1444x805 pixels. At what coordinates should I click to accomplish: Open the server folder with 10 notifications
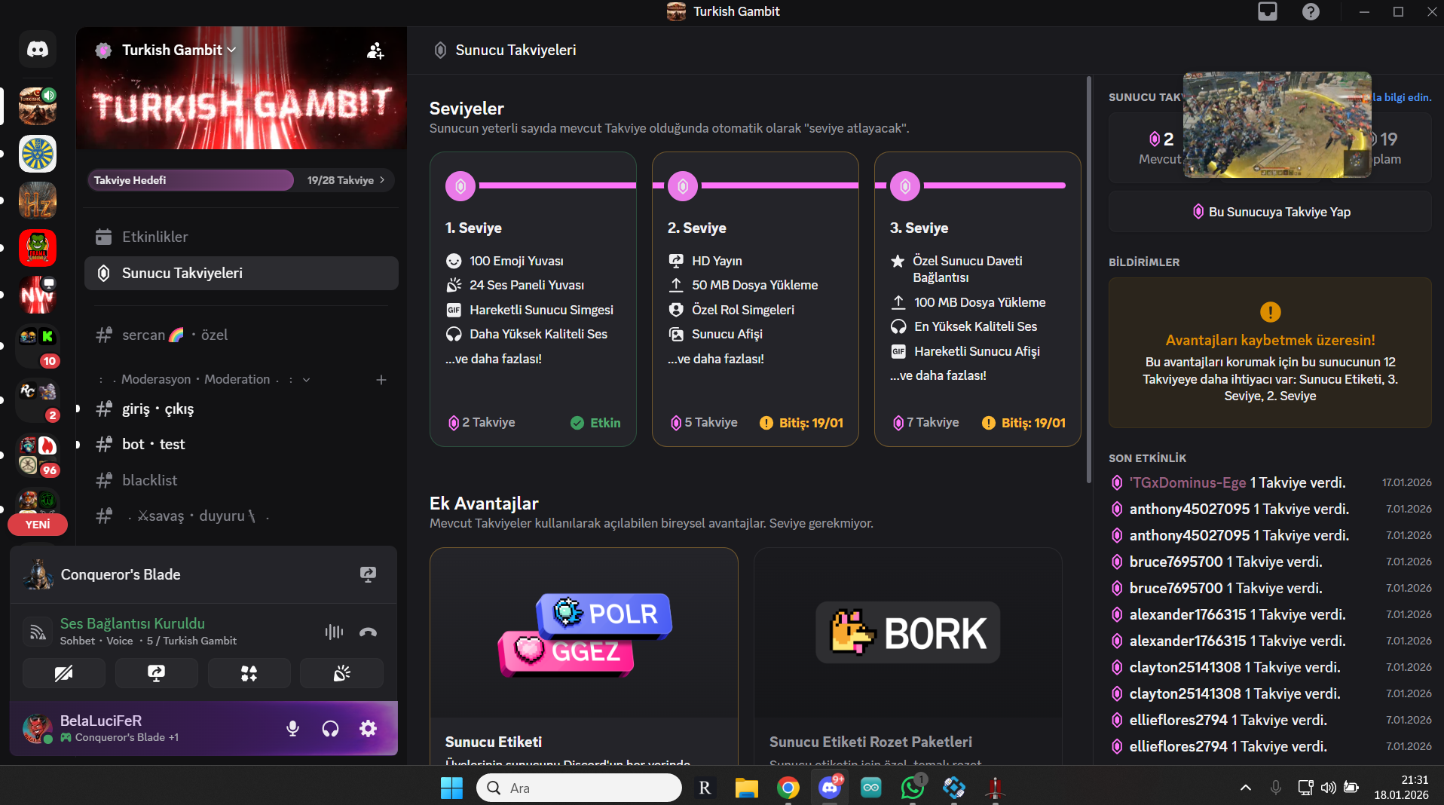click(38, 345)
